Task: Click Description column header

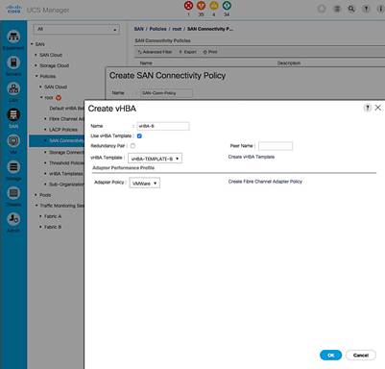Action: coord(289,63)
